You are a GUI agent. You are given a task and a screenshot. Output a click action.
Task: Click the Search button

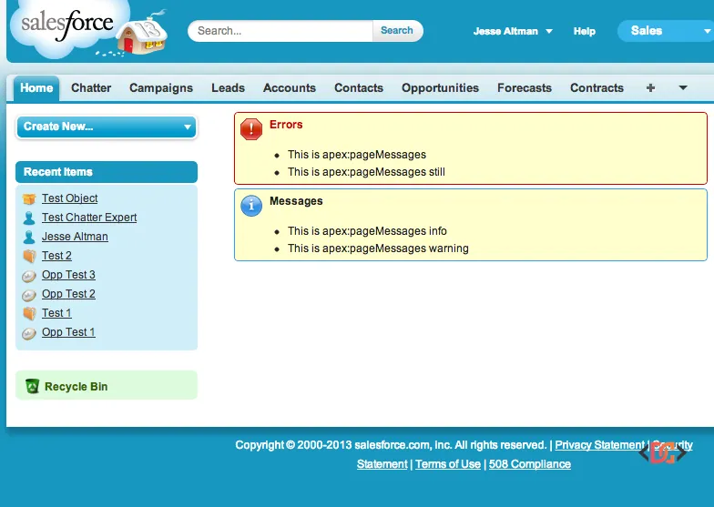coord(397,31)
